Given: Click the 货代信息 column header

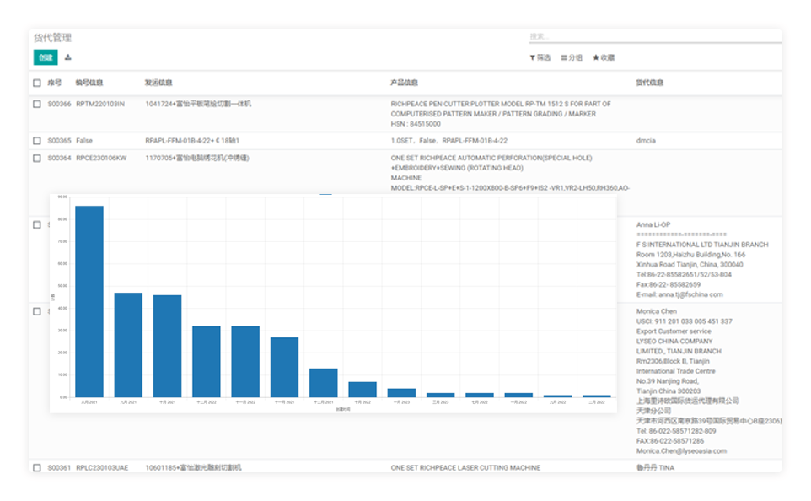Looking at the screenshot, I should (649, 83).
